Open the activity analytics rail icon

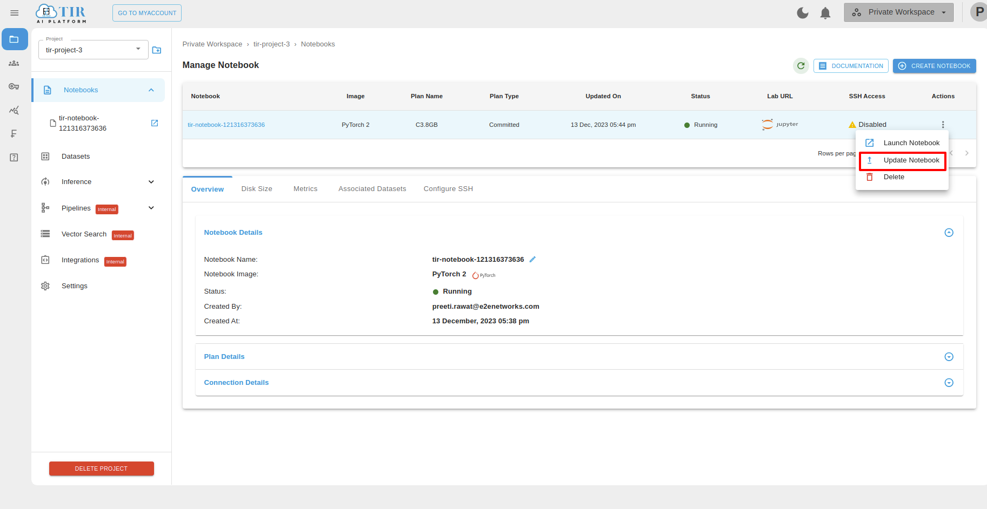(14, 110)
